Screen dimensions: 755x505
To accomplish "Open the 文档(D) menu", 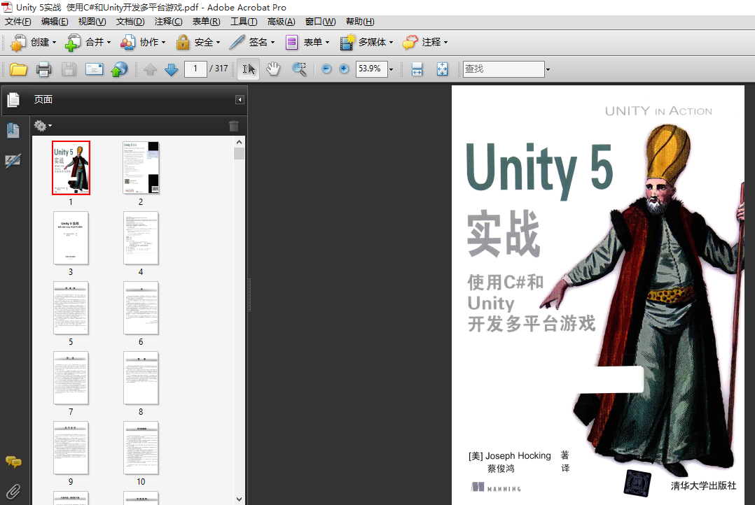I will pyautogui.click(x=130, y=22).
